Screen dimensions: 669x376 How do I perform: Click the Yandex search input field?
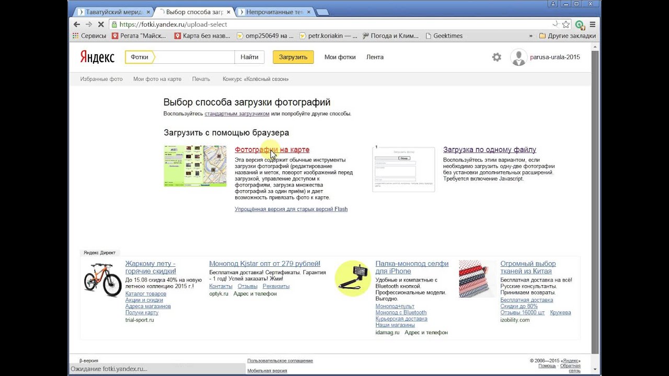tap(194, 57)
